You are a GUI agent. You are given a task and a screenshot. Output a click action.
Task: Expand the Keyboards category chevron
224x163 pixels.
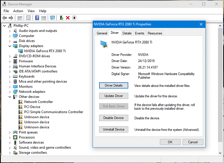click(10, 77)
